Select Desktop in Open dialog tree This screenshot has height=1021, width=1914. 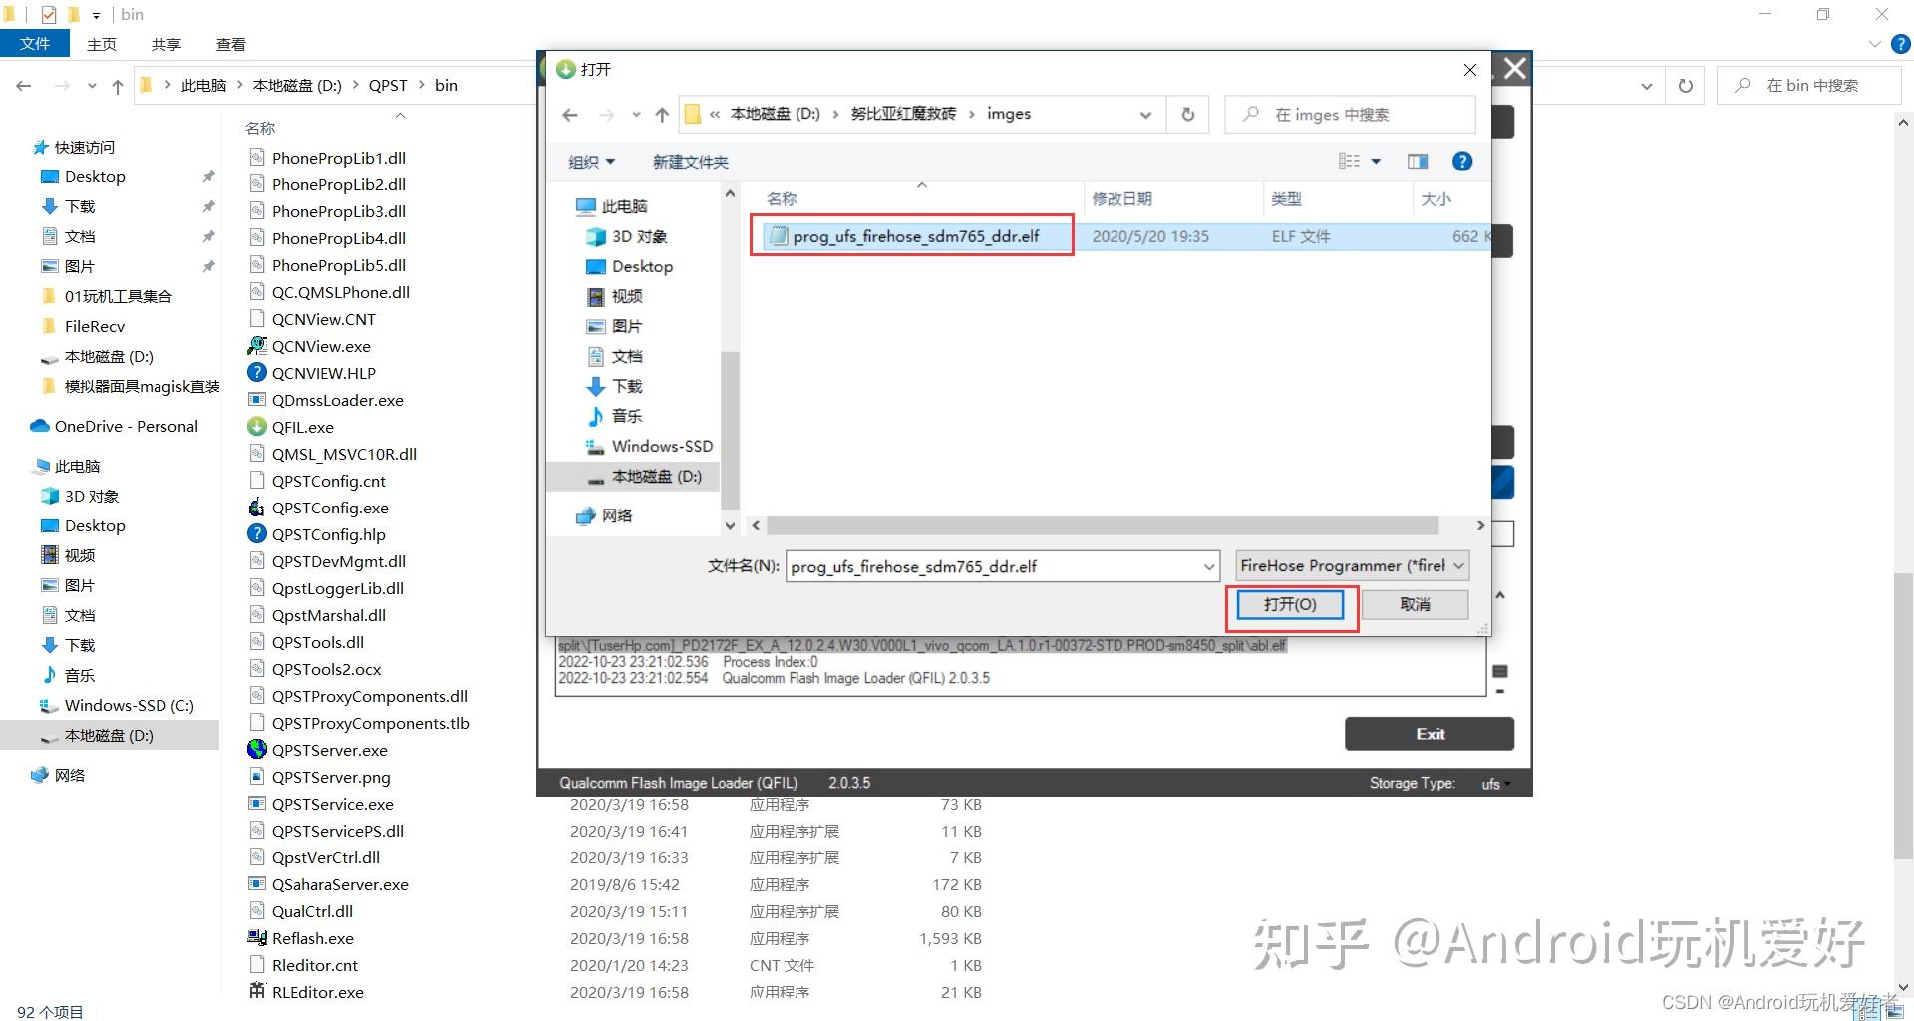tap(629, 266)
